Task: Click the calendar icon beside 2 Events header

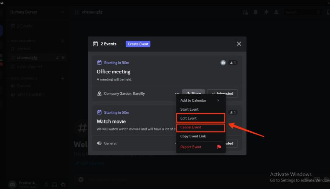Action: (95, 44)
